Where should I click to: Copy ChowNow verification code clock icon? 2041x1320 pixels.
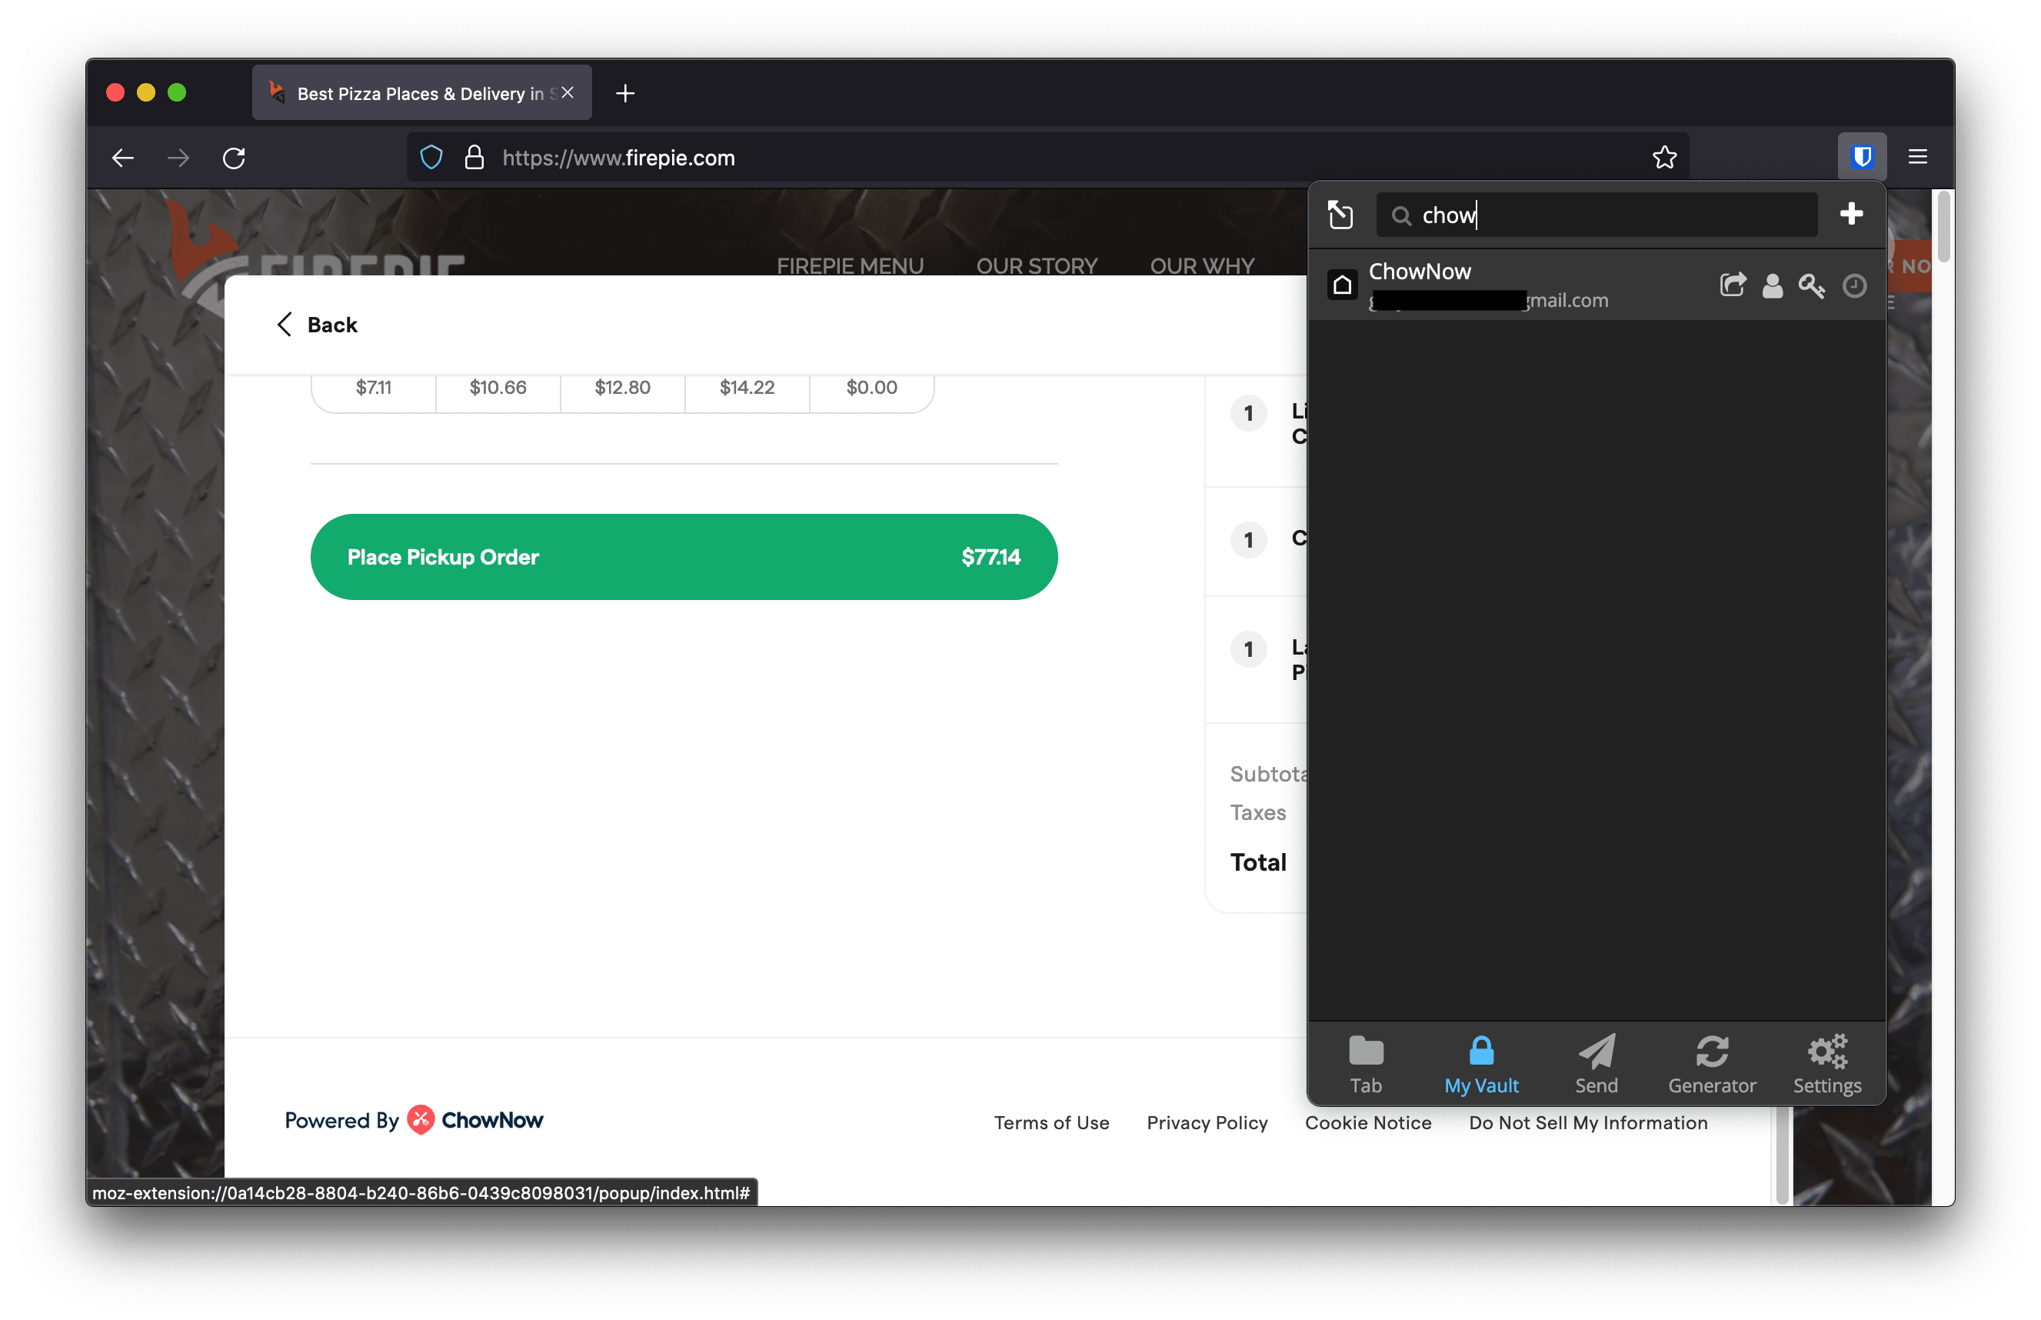pyautogui.click(x=1853, y=285)
